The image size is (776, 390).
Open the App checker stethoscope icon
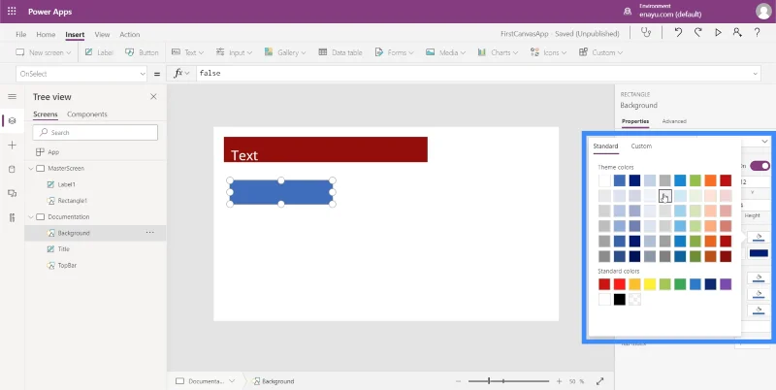tap(646, 33)
